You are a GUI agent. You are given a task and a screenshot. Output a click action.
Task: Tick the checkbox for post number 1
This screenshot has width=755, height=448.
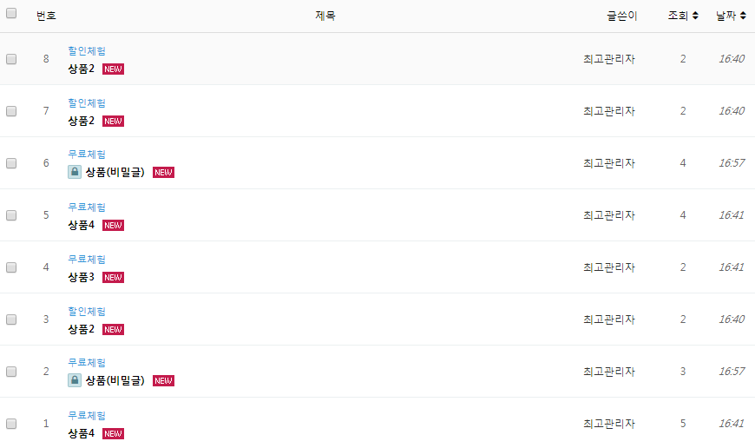(11, 424)
